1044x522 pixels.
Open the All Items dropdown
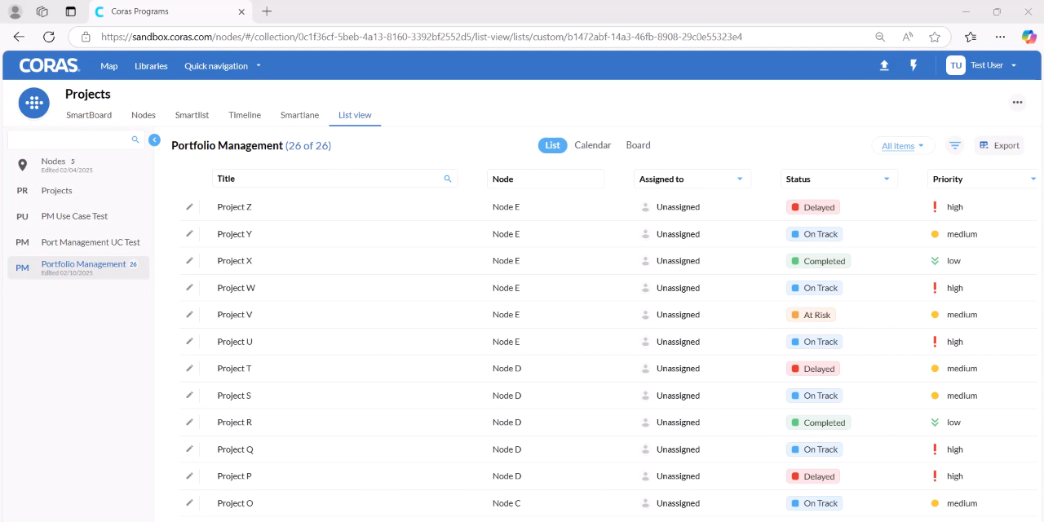(903, 146)
